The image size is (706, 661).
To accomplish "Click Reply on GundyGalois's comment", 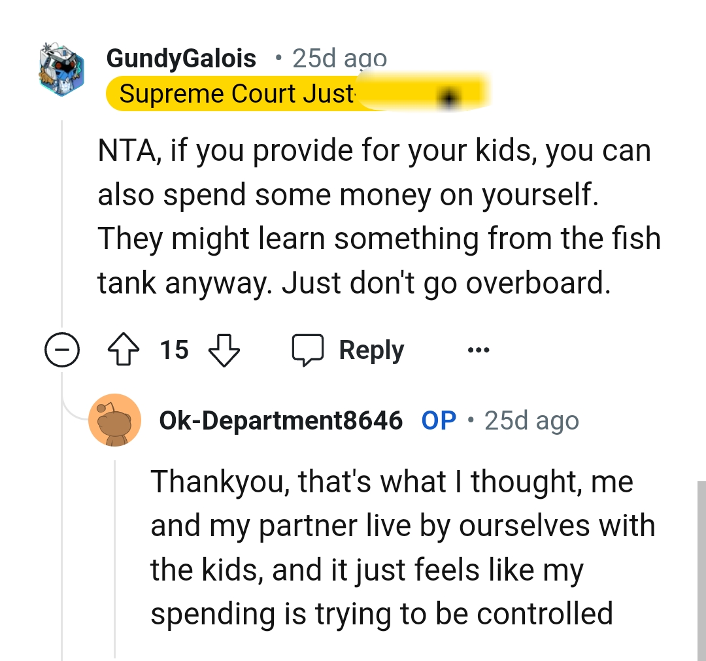I will [371, 349].
